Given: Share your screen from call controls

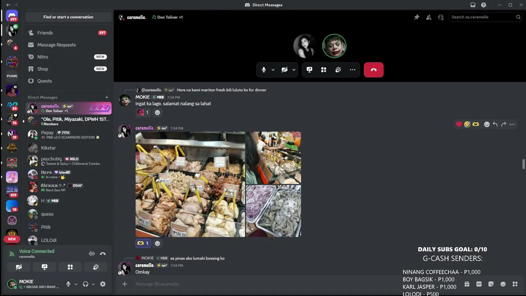Looking at the screenshot, I should (309, 70).
